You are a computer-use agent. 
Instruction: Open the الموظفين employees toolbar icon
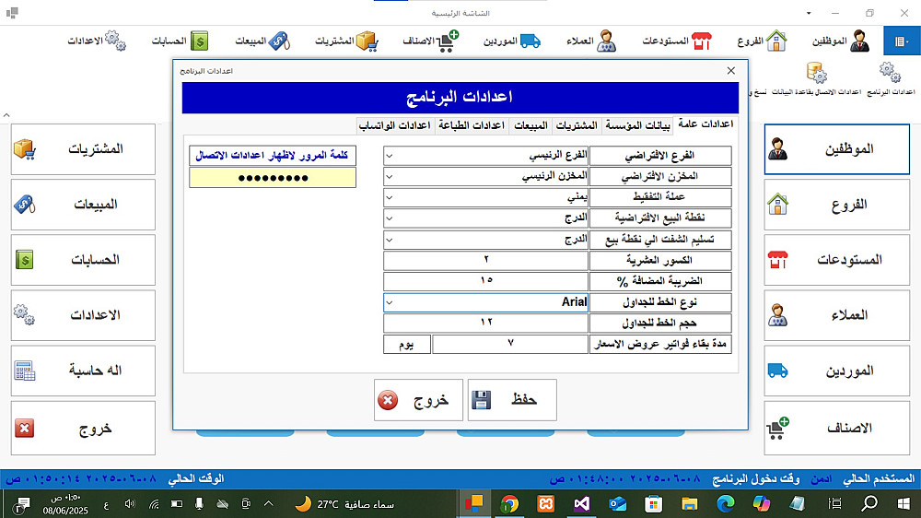(840, 41)
